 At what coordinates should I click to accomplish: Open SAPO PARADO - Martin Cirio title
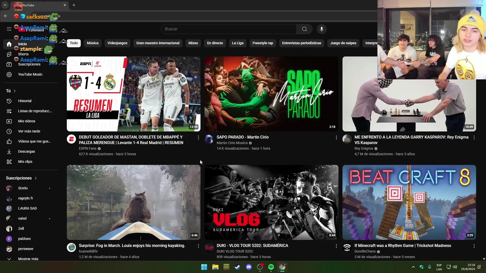243,137
